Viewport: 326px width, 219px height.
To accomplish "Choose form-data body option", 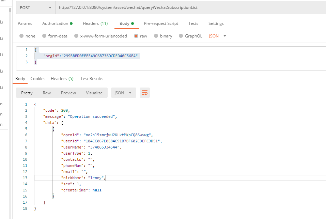I will pos(44,36).
